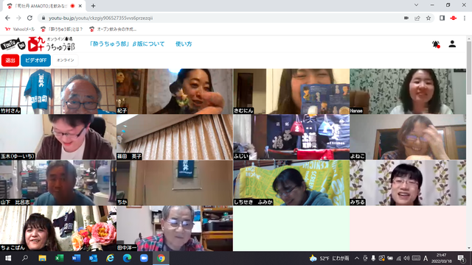Image resolution: width=472 pixels, height=265 pixels.
Task: Launch Word from taskbar
Action: [76, 258]
